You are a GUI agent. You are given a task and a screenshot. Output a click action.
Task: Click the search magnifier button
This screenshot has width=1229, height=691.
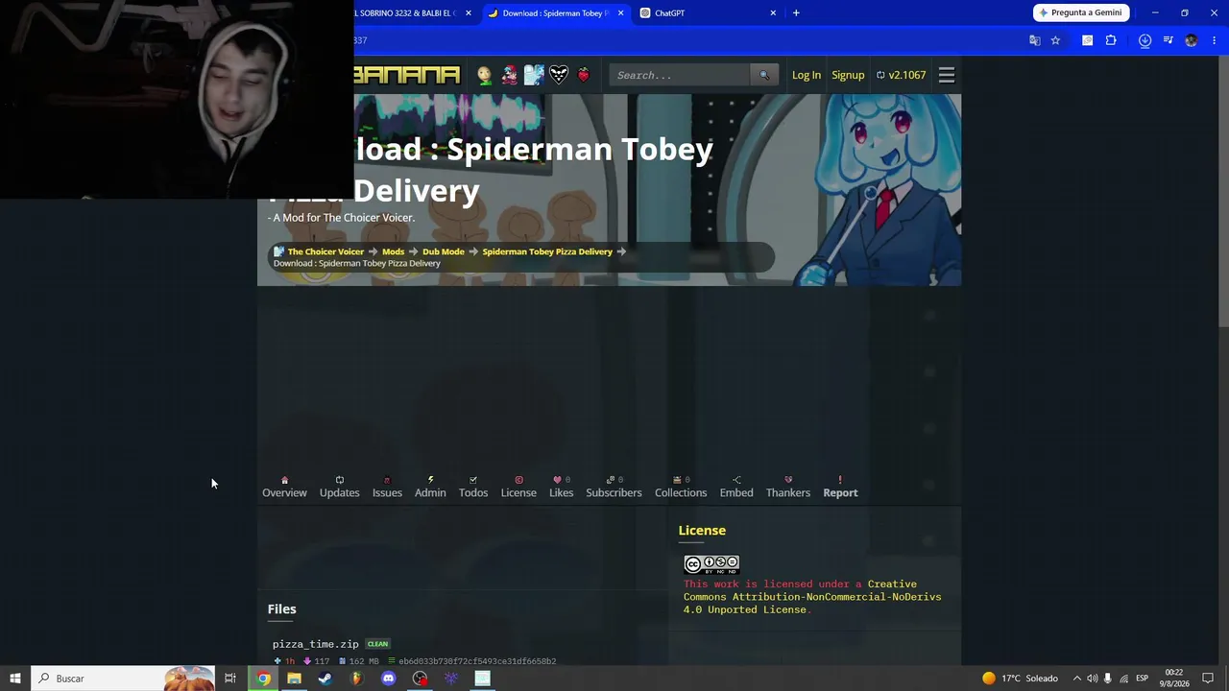(764, 75)
